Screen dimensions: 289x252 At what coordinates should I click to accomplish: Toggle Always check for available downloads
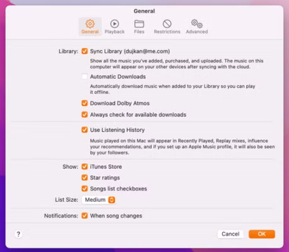[x=85, y=115]
